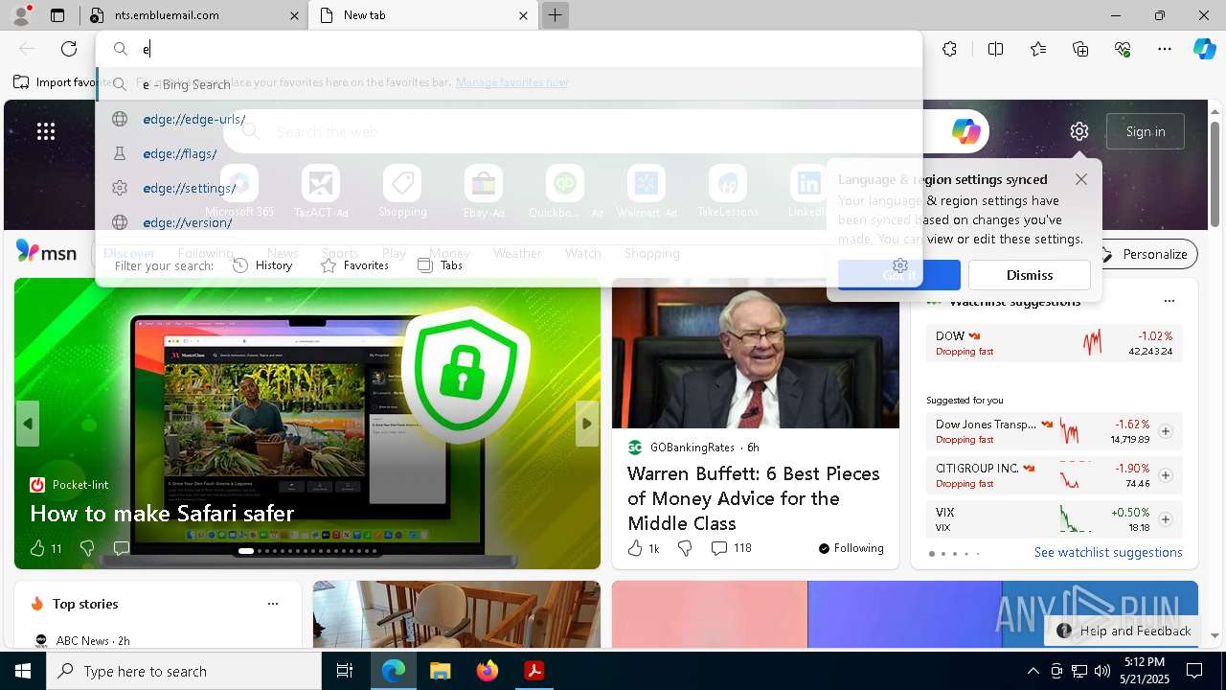Screen dimensions: 1226x690
Task: Select edge://edge-urls/ suggestion
Action: click(x=509, y=119)
